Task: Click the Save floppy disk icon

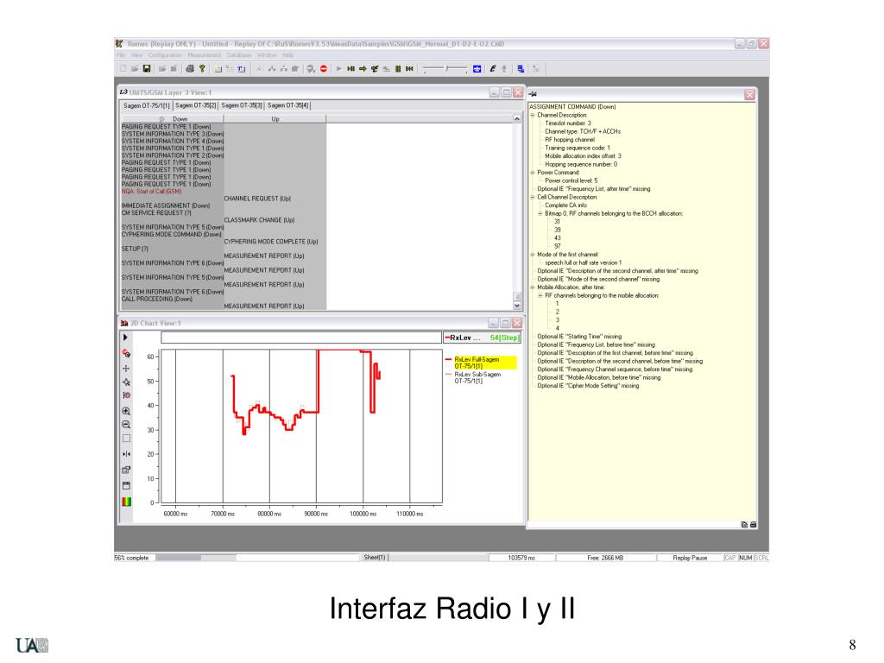Action: point(147,69)
